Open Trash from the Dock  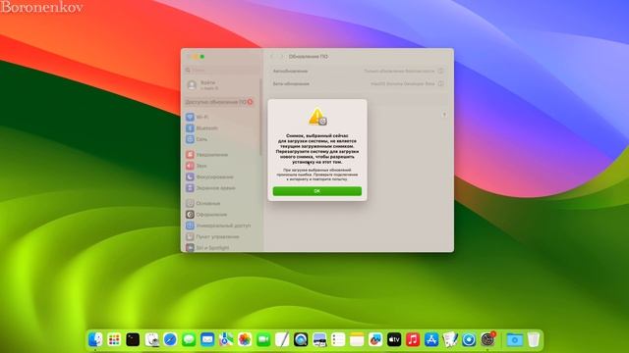pyautogui.click(x=533, y=340)
